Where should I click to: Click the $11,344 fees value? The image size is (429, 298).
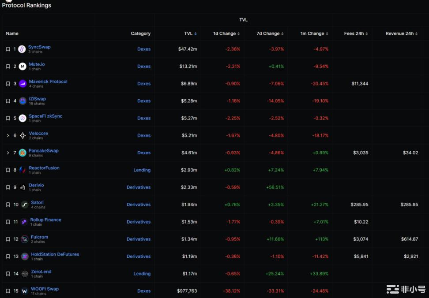click(x=360, y=84)
